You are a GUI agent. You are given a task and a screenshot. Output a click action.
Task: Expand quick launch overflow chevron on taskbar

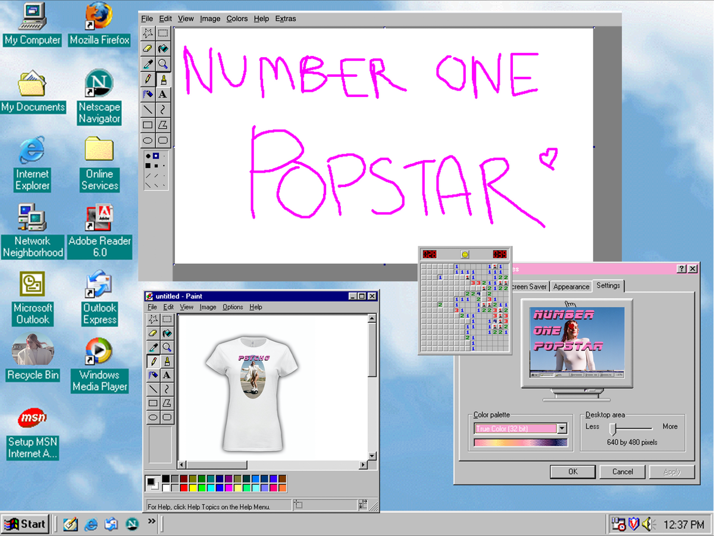(x=151, y=521)
